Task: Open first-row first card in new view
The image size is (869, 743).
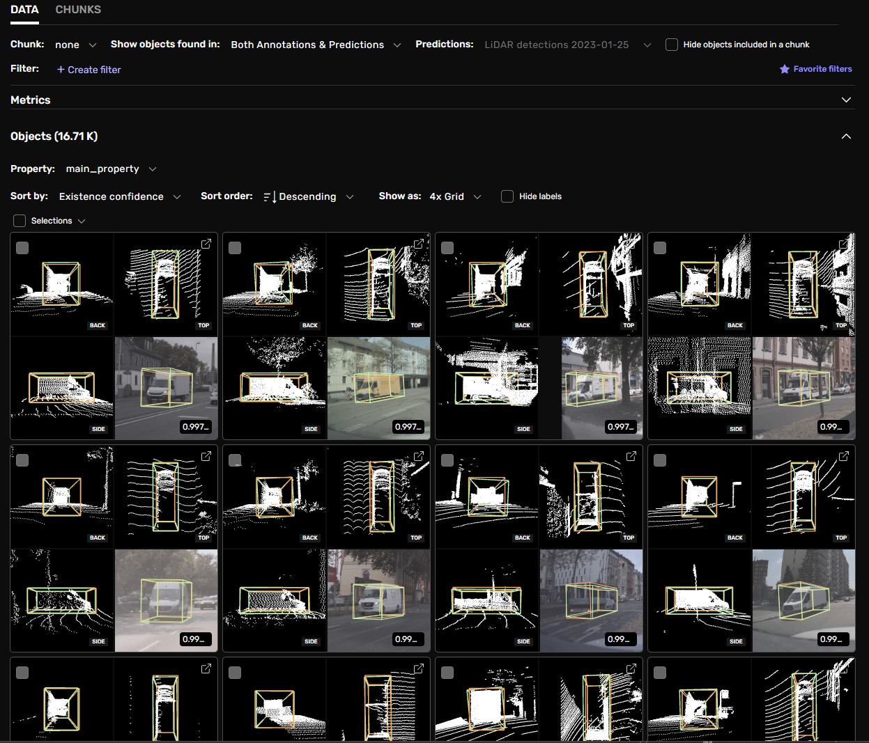Action: (x=206, y=244)
